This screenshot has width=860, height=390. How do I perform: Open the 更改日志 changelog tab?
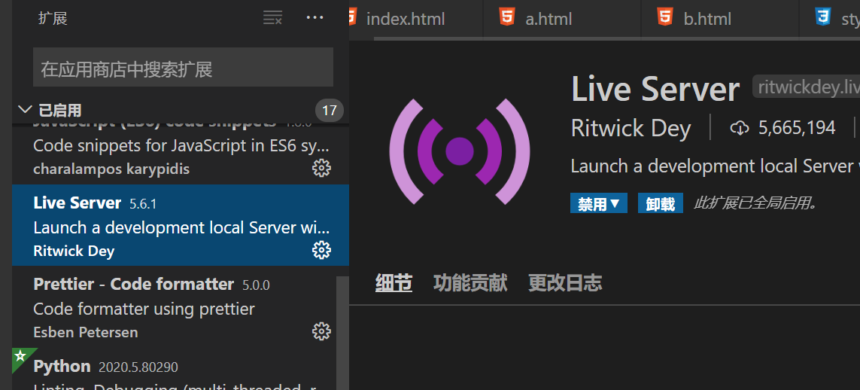coord(566,283)
